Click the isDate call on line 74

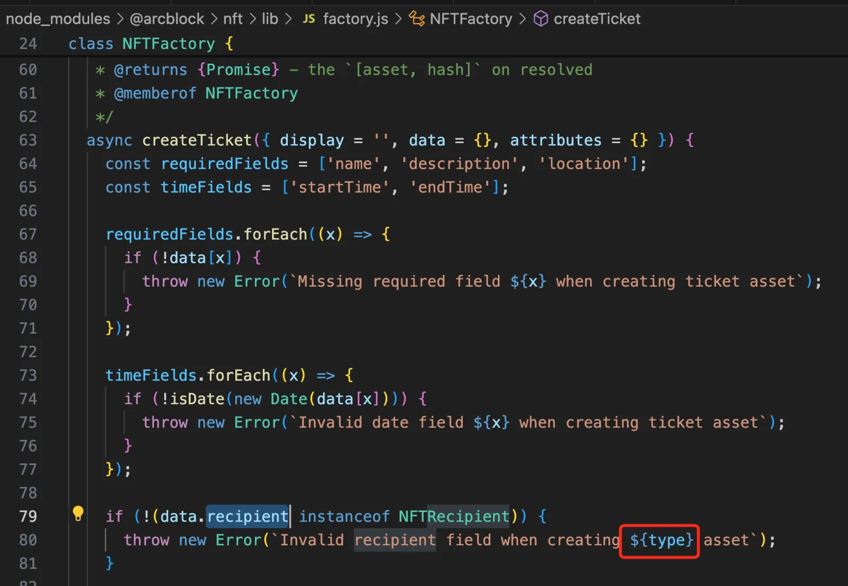pos(197,399)
